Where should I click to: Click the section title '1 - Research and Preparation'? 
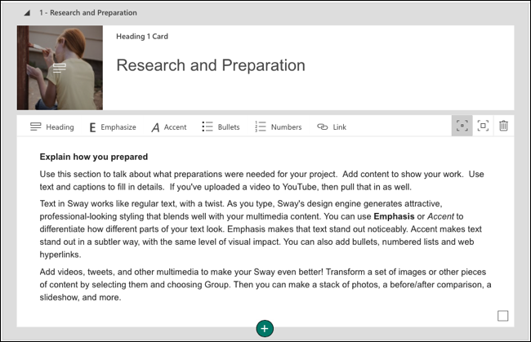(88, 13)
